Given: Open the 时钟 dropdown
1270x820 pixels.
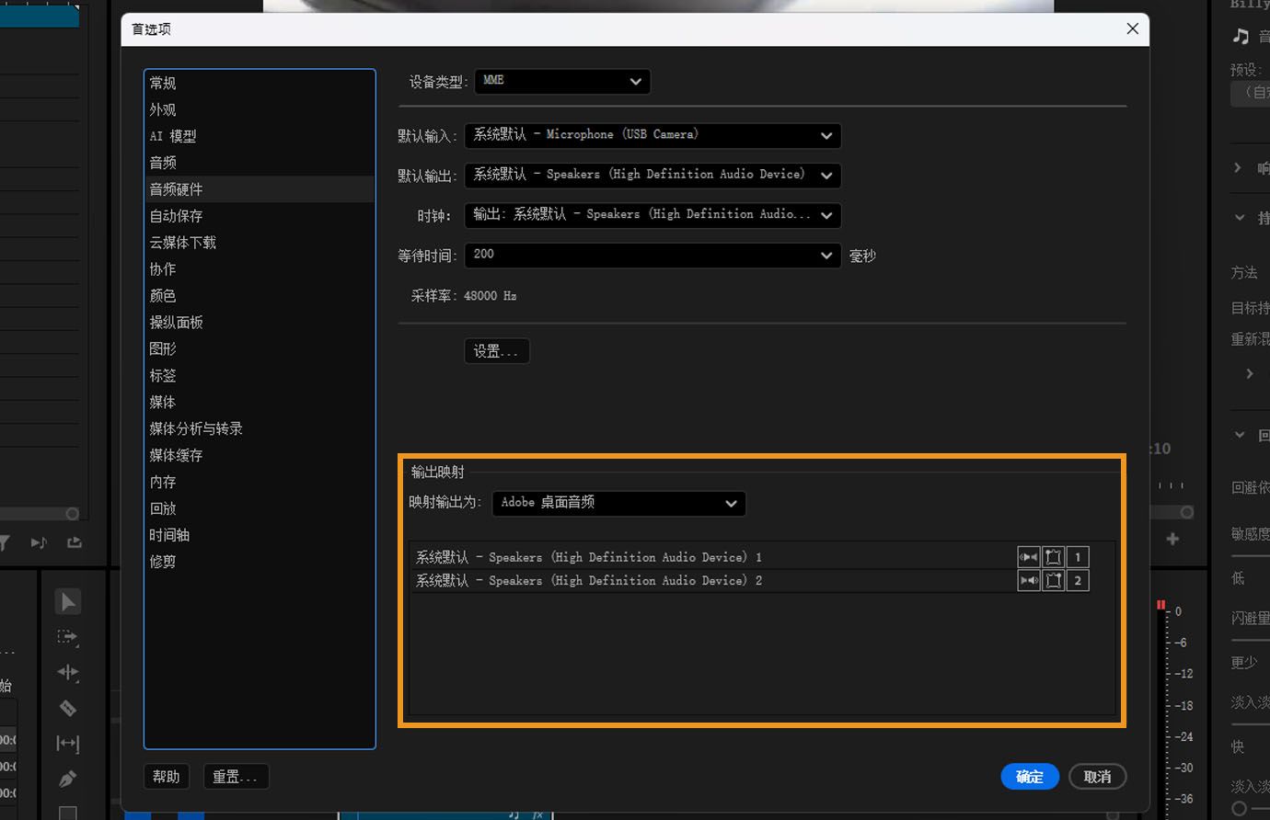Looking at the screenshot, I should tap(652, 215).
